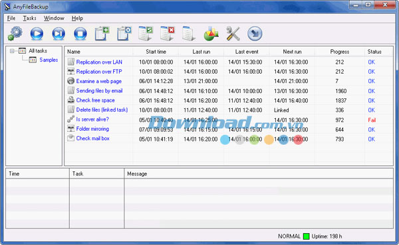399x245 pixels.
Task: Open the Replication over FTP task
Action: (x=99, y=72)
